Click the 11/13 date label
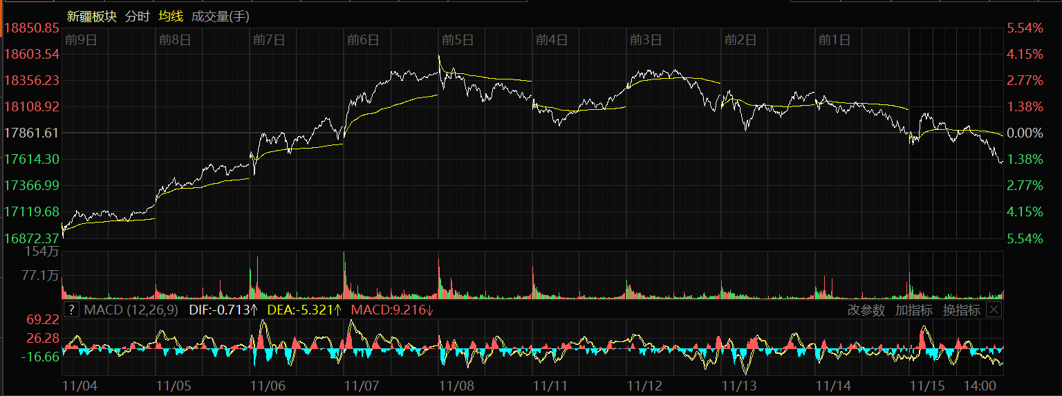 [x=739, y=384]
